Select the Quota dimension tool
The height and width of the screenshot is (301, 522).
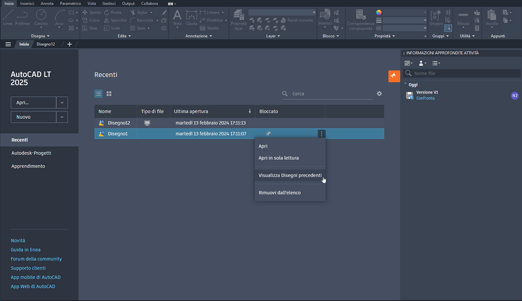(192, 18)
